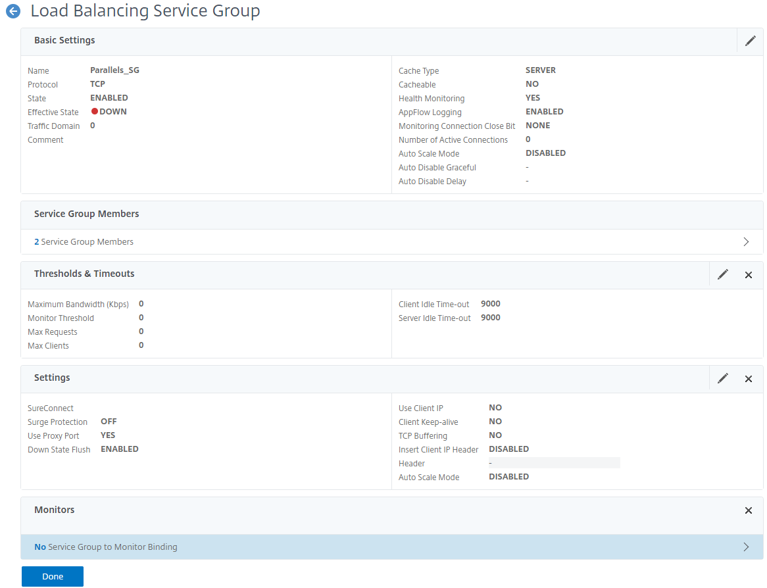Click the pencil icon in the Settings header
Screen dimensions: 767x588
pos(722,378)
